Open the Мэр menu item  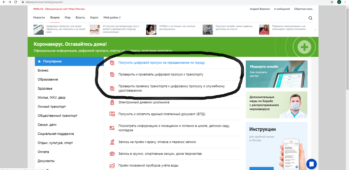pyautogui.click(x=67, y=17)
